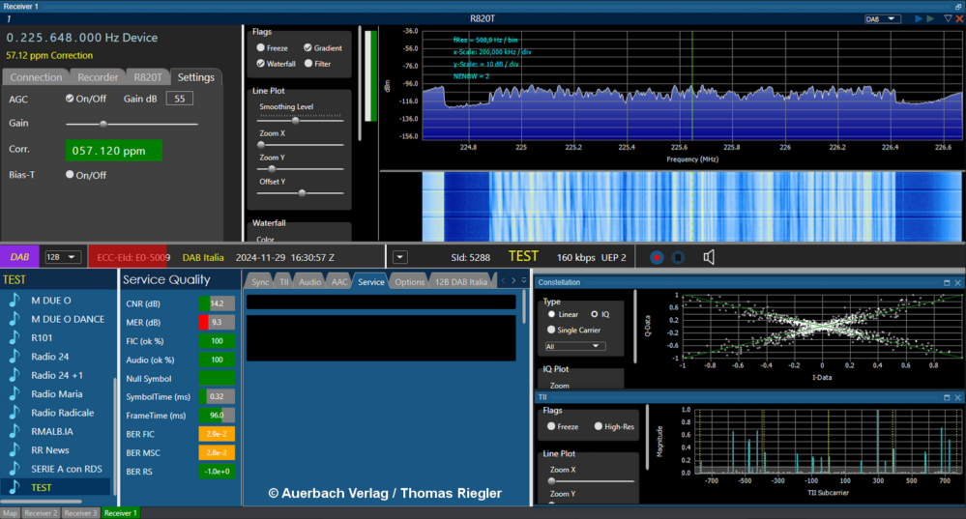Viewport: 966px width, 519px height.
Task: Click the purple DAB mode button
Action: pos(19,257)
